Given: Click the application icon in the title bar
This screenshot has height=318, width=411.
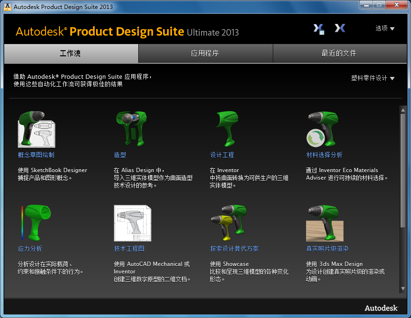Looking at the screenshot, I should tap(7, 7).
